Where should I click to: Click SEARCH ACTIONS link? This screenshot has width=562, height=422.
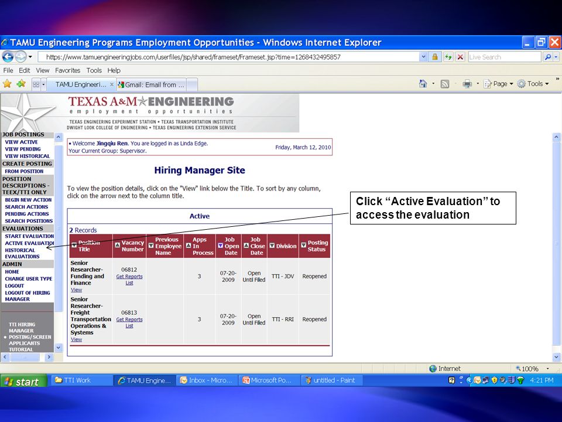(x=26, y=207)
